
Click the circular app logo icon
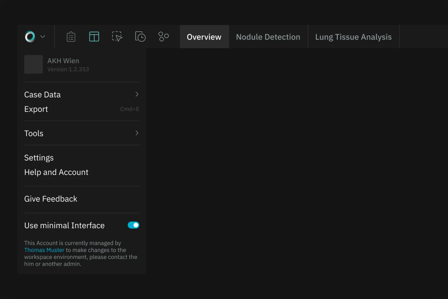(x=30, y=36)
